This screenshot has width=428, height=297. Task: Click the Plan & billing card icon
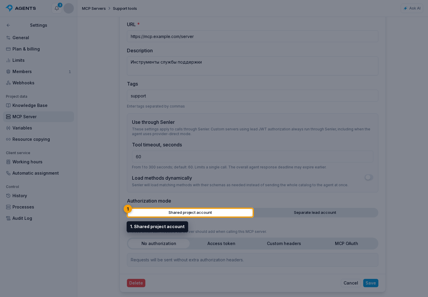8,49
